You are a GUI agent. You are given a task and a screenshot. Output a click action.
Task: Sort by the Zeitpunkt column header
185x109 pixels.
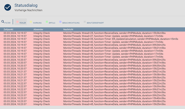(8, 30)
